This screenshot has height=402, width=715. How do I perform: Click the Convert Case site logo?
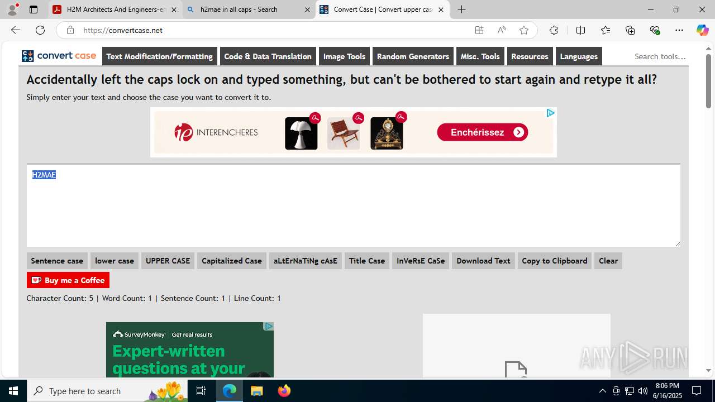[x=59, y=56]
